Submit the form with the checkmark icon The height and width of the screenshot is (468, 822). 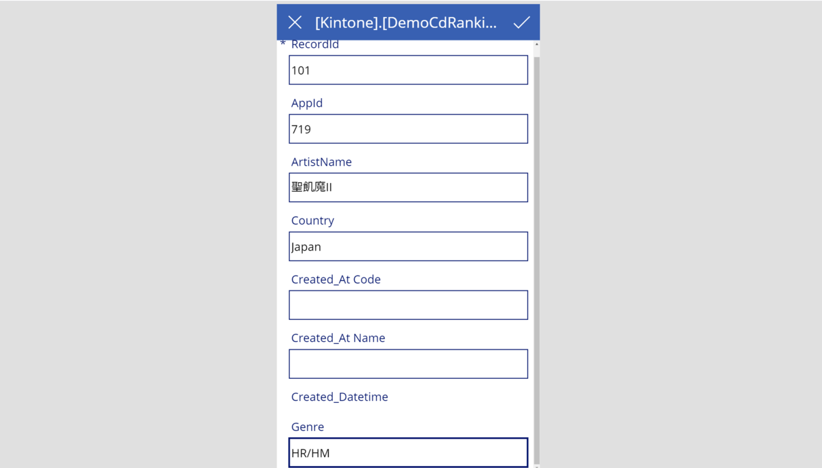[521, 23]
